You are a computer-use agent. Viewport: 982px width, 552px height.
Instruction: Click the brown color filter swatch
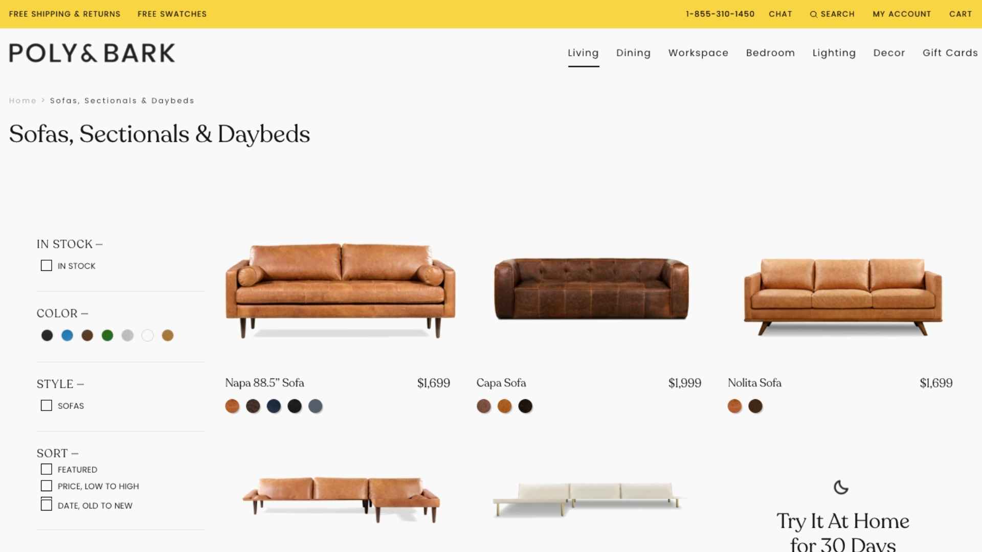point(87,335)
